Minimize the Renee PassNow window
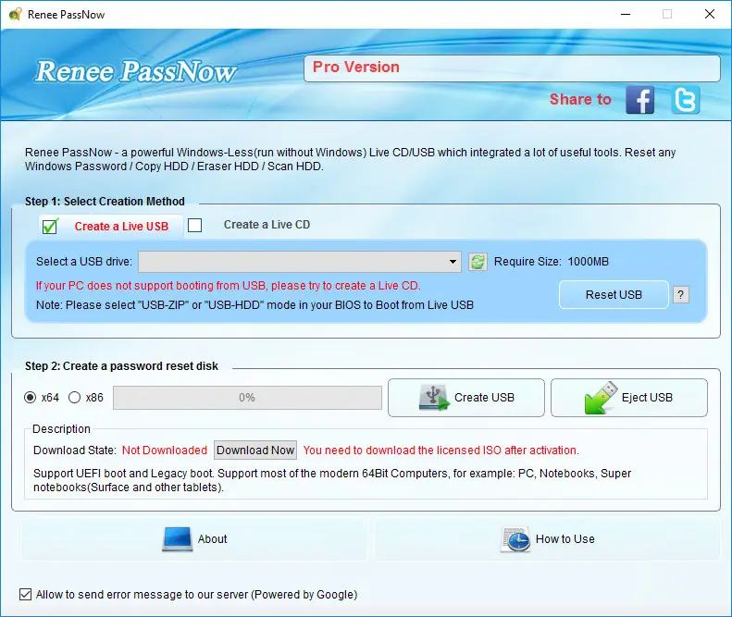This screenshot has width=732, height=617. [626, 15]
